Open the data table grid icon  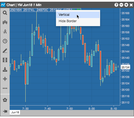tap(5, 60)
